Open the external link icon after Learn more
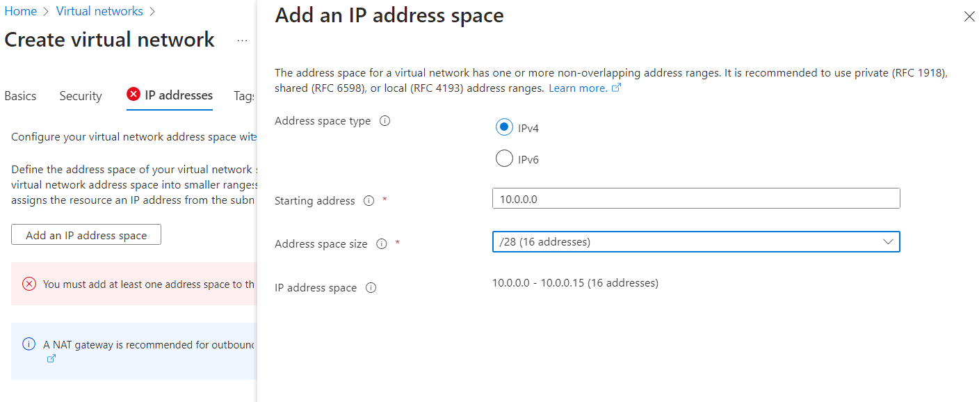Screen dimensions: 979x402 pos(615,88)
